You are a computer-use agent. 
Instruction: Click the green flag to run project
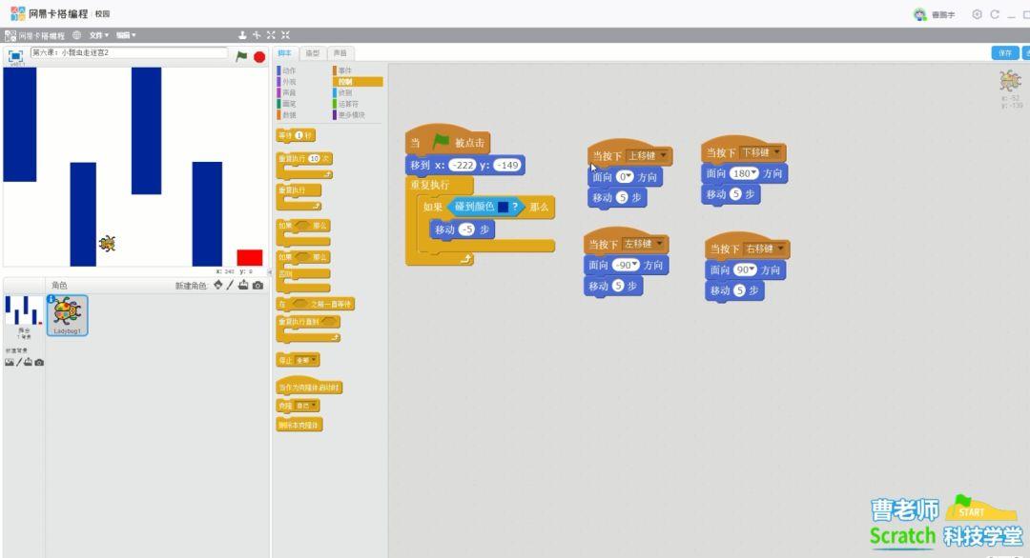[241, 56]
